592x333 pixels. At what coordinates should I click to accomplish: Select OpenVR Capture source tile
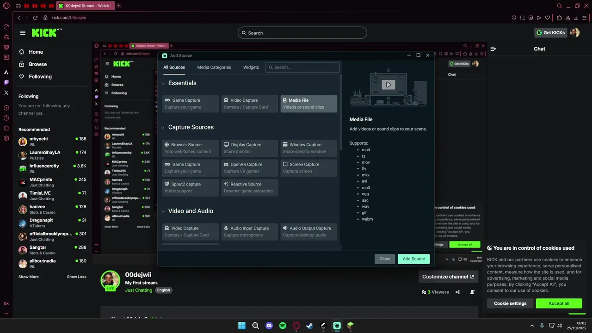(x=249, y=168)
